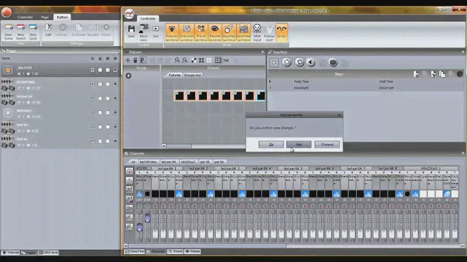
Task: Click the 'Отмена' button in dialog
Action: (x=327, y=144)
